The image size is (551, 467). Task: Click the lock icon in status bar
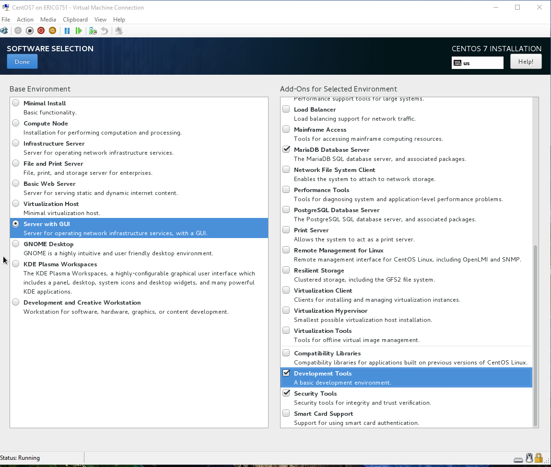click(539, 458)
